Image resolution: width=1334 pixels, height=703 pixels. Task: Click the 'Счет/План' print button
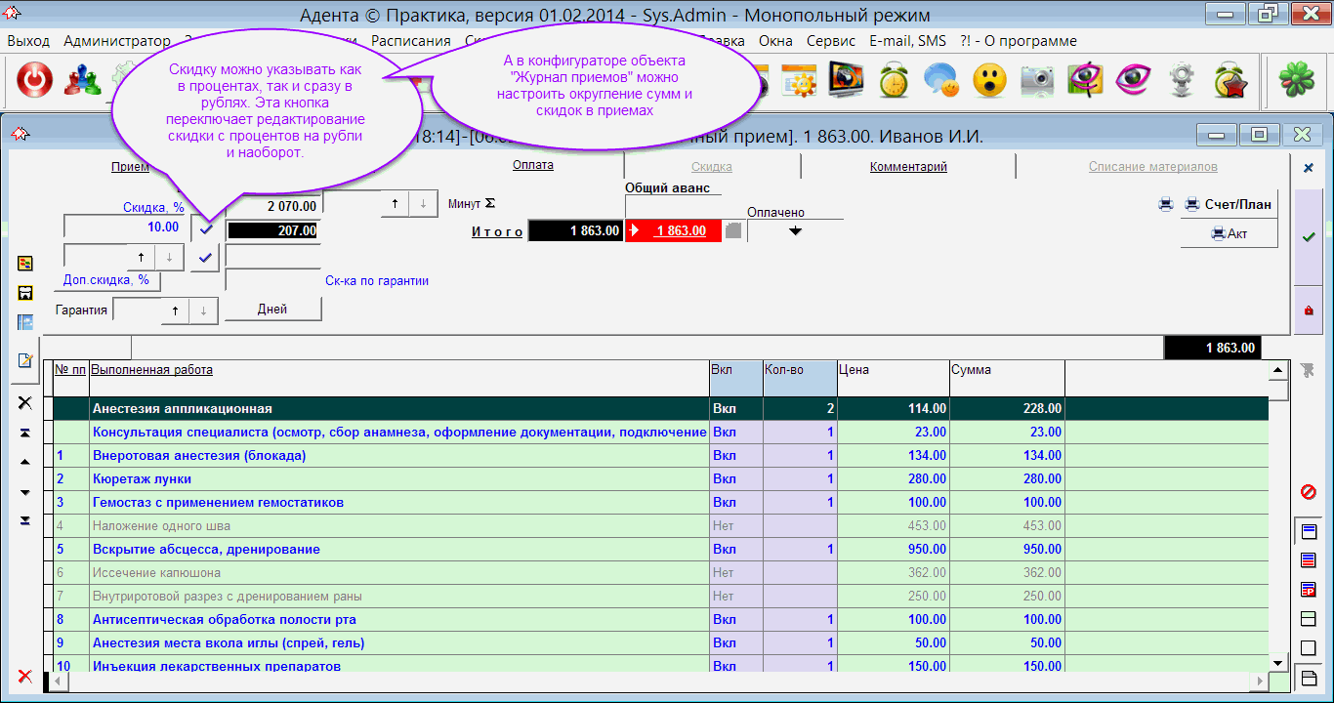point(1229,204)
